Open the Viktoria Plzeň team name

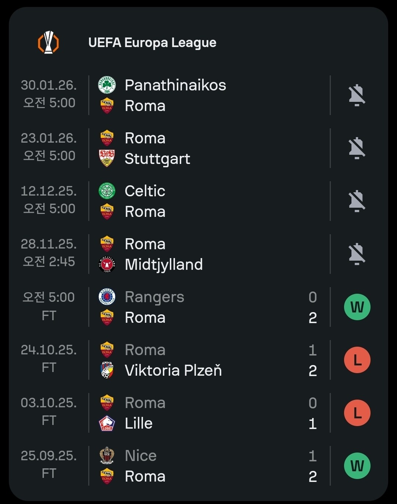point(173,370)
